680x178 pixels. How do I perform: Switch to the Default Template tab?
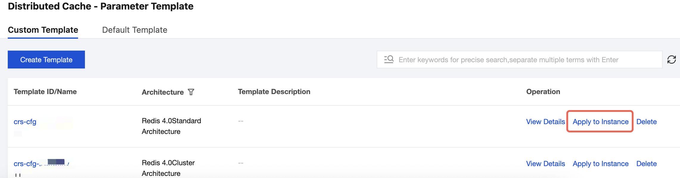pos(134,30)
